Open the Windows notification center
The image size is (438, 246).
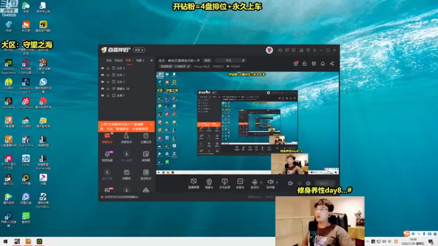(431, 242)
